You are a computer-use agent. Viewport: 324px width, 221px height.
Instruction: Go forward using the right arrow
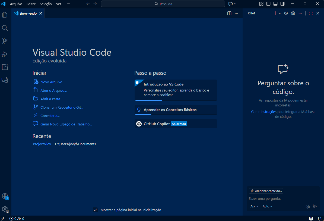coord(95,4)
